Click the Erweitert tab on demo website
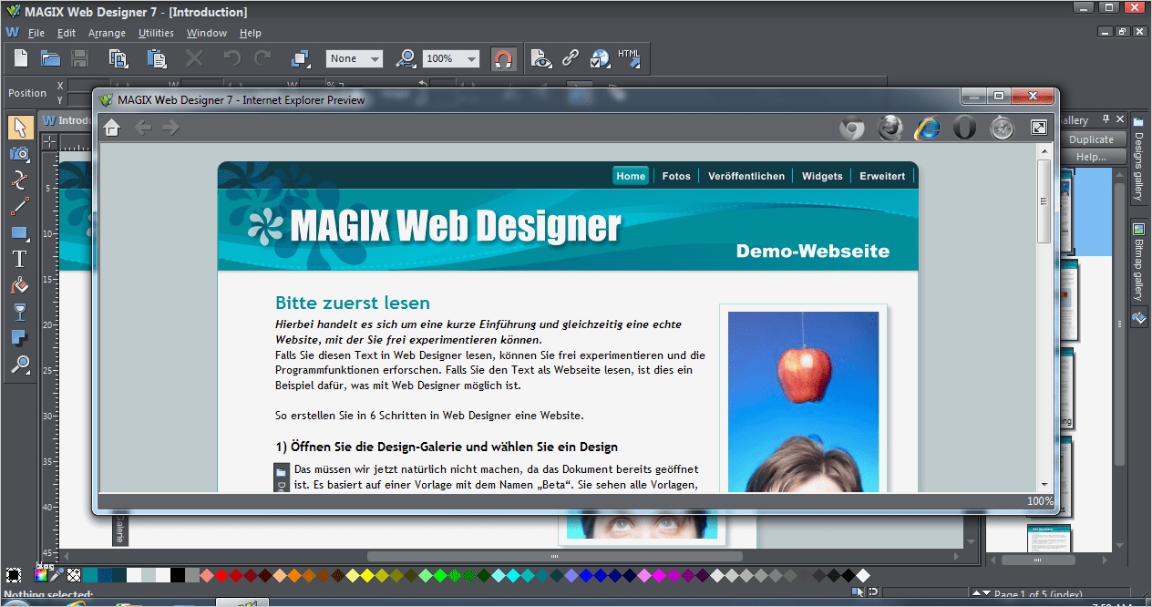1152x607 pixels. point(882,176)
